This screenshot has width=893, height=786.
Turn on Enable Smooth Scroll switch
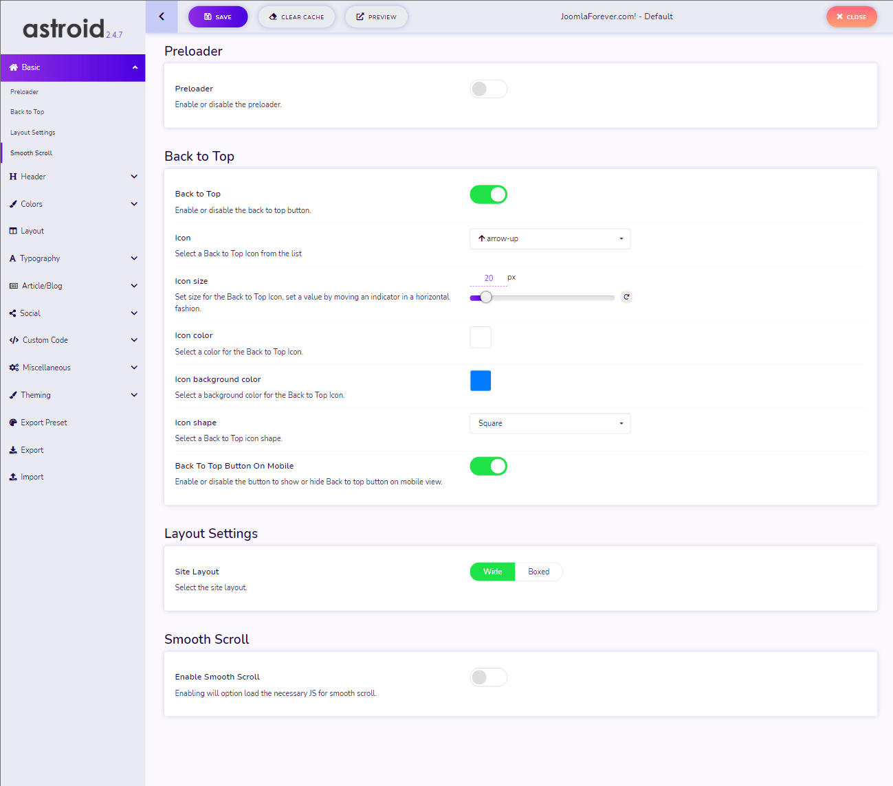pos(488,677)
